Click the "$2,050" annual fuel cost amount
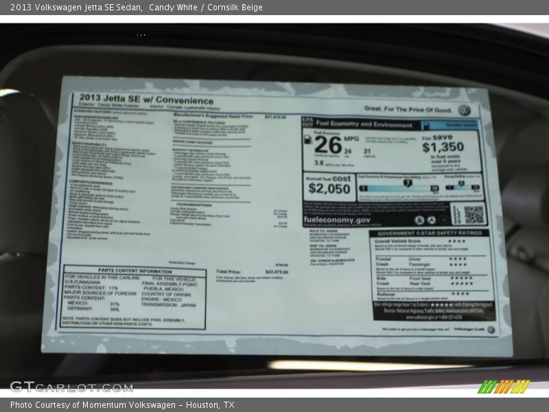The image size is (549, 412). 329,189
